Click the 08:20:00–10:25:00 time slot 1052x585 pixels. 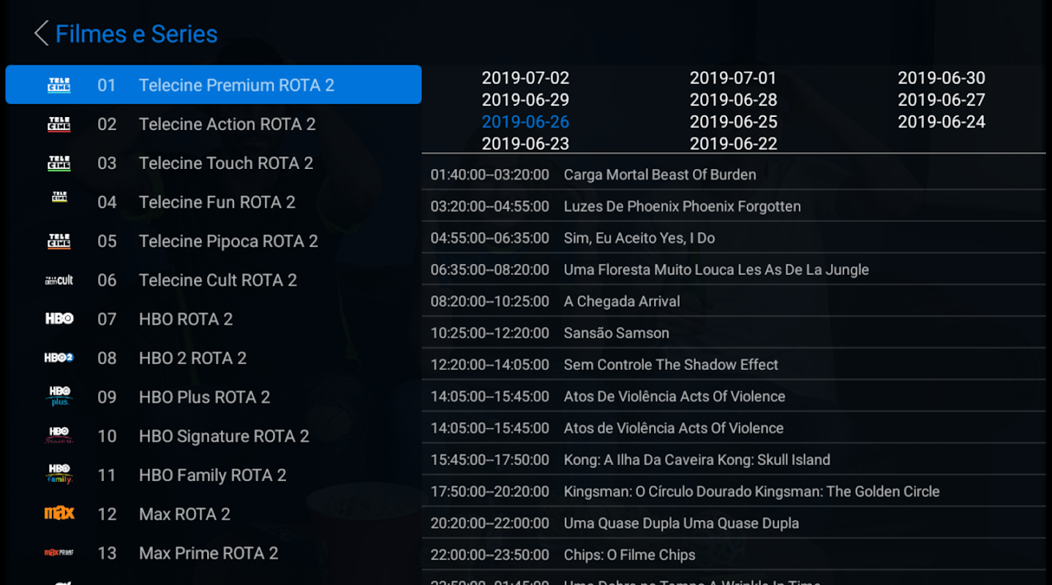489,301
